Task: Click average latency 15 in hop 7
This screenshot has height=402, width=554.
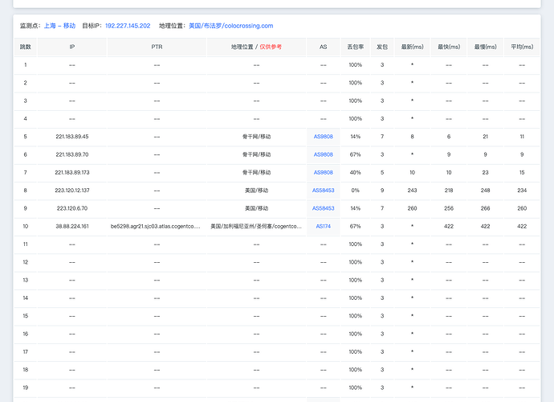Action: [x=522, y=173]
